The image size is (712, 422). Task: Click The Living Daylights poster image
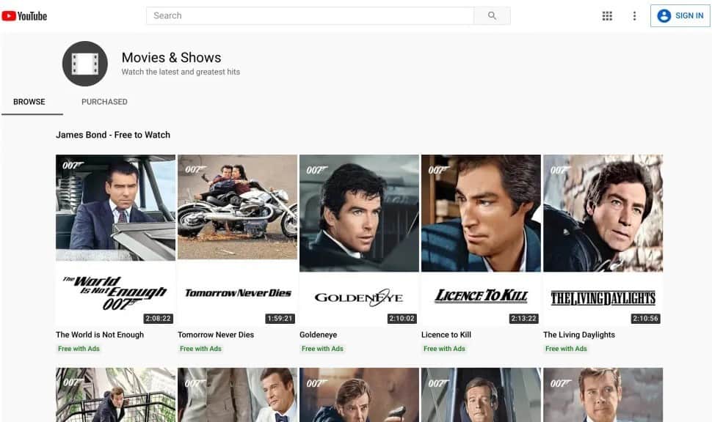[x=603, y=239]
